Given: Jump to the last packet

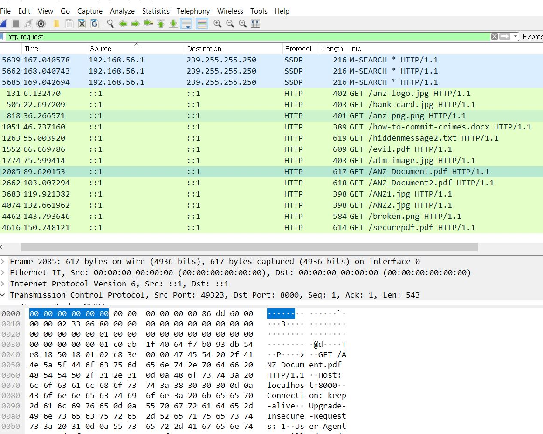Looking at the screenshot, I should 173,24.
